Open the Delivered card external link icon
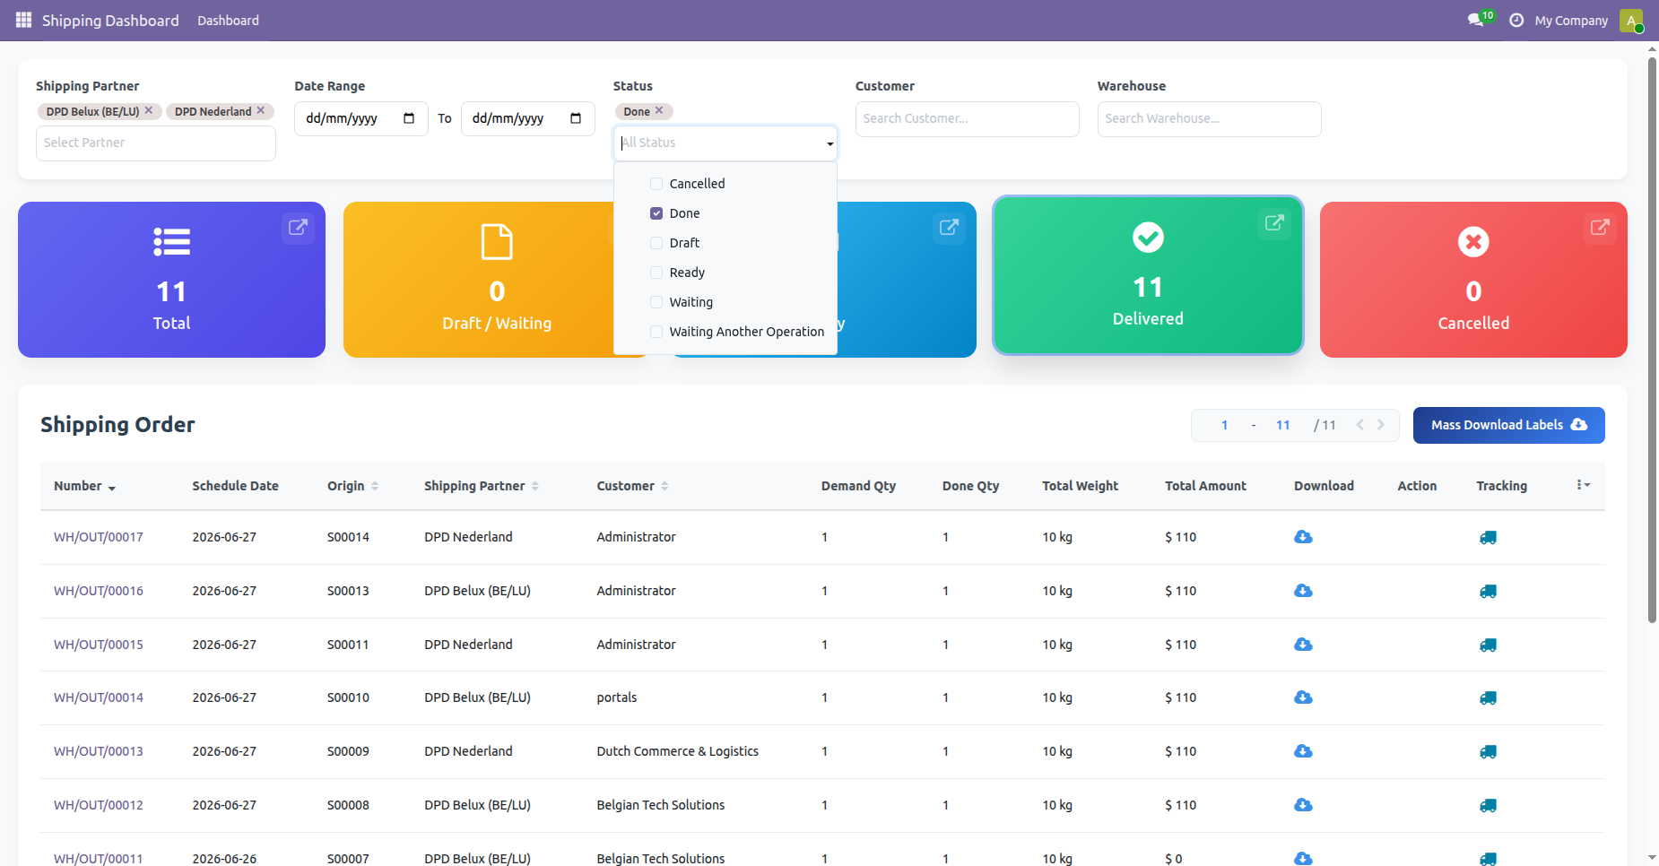The height and width of the screenshot is (866, 1659). tap(1274, 222)
